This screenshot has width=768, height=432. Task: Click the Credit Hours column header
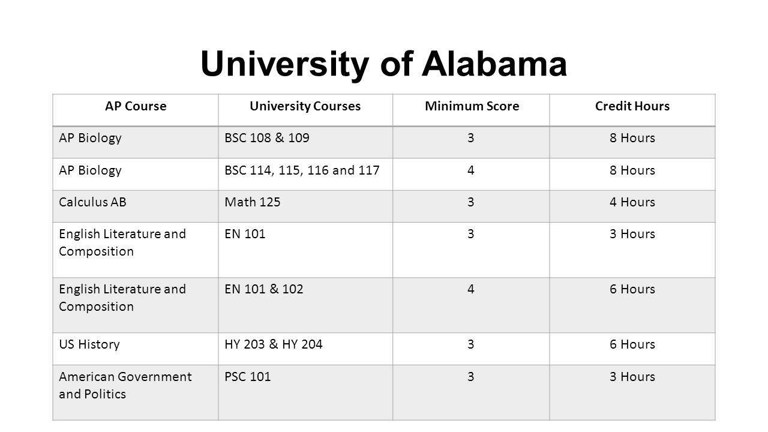tap(632, 106)
